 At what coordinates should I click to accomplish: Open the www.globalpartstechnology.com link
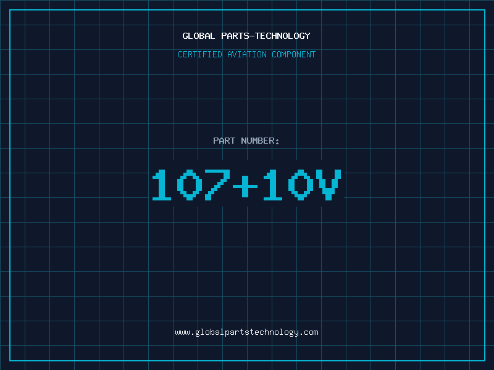coord(246,332)
